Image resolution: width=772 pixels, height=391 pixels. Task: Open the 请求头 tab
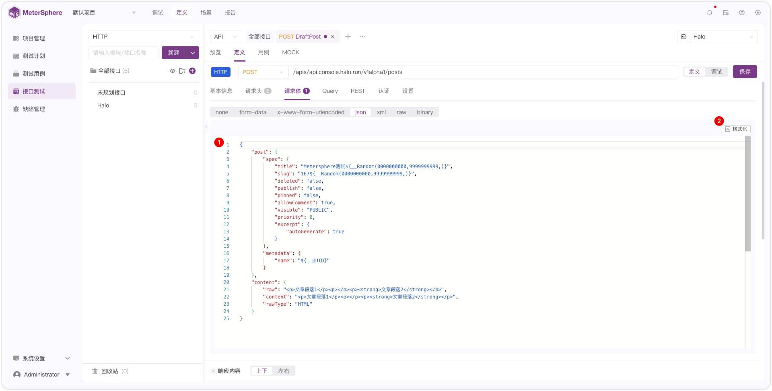(258, 91)
